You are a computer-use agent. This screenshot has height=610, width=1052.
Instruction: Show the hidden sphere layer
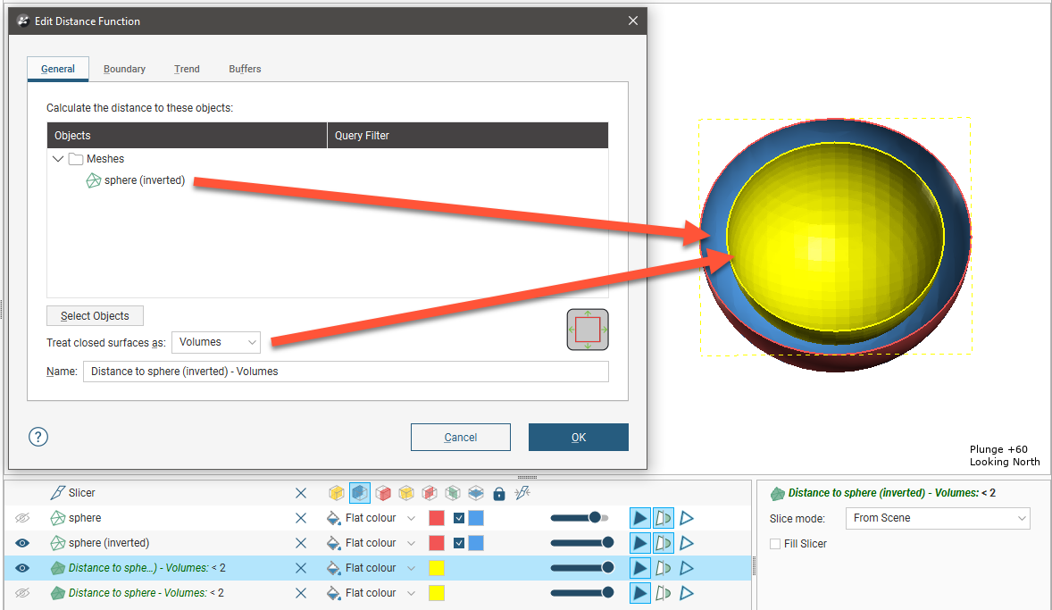click(22, 518)
